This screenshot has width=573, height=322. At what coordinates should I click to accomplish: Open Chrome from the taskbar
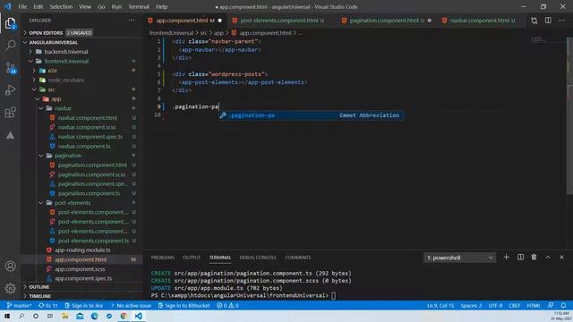pos(124,316)
